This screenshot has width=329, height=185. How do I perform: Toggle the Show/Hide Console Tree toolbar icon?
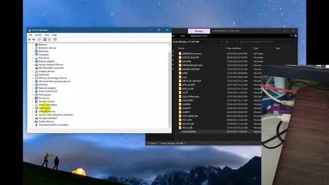39,40
